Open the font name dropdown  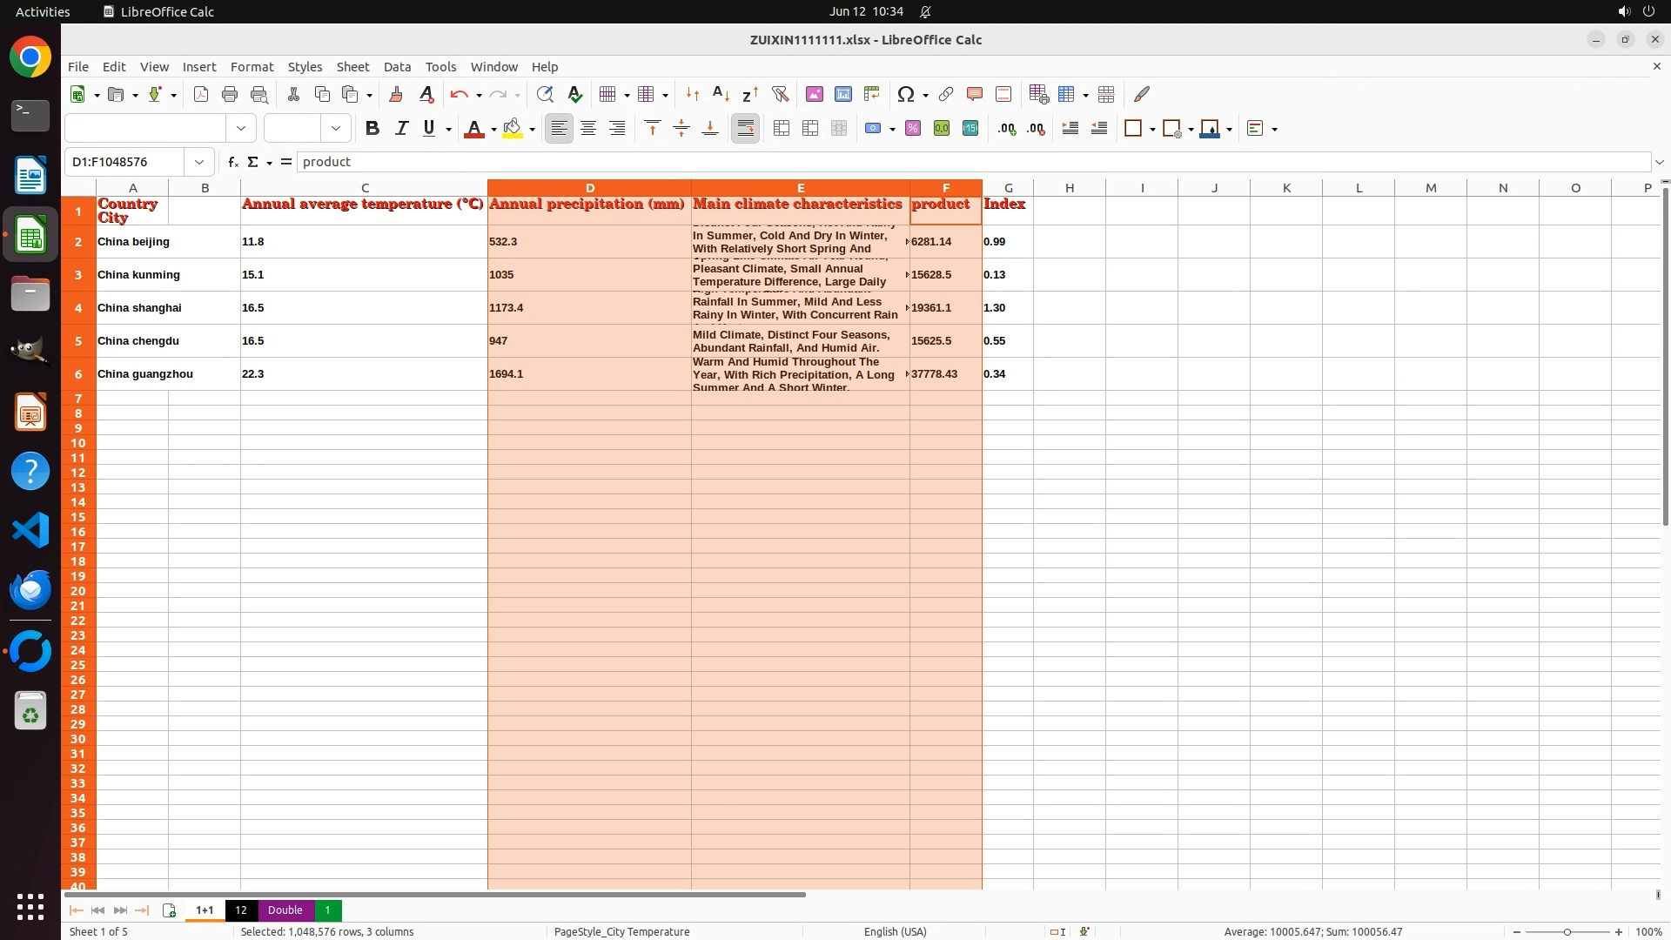(241, 129)
